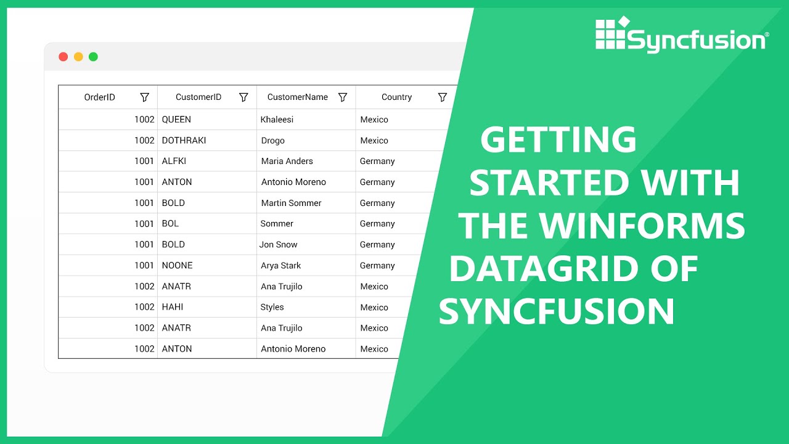The width and height of the screenshot is (789, 444).
Task: Click Germany in the Arya Stark row
Action: [x=377, y=266]
